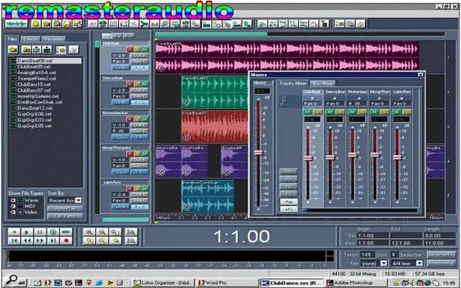The image size is (461, 288).
Task: Open the Sort By Recent Access dropdown
Action: pyautogui.click(x=79, y=200)
